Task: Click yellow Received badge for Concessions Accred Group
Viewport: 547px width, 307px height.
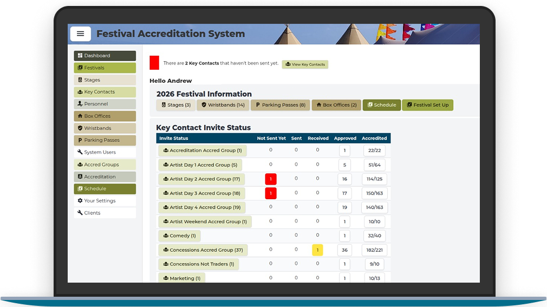Action: [x=317, y=250]
